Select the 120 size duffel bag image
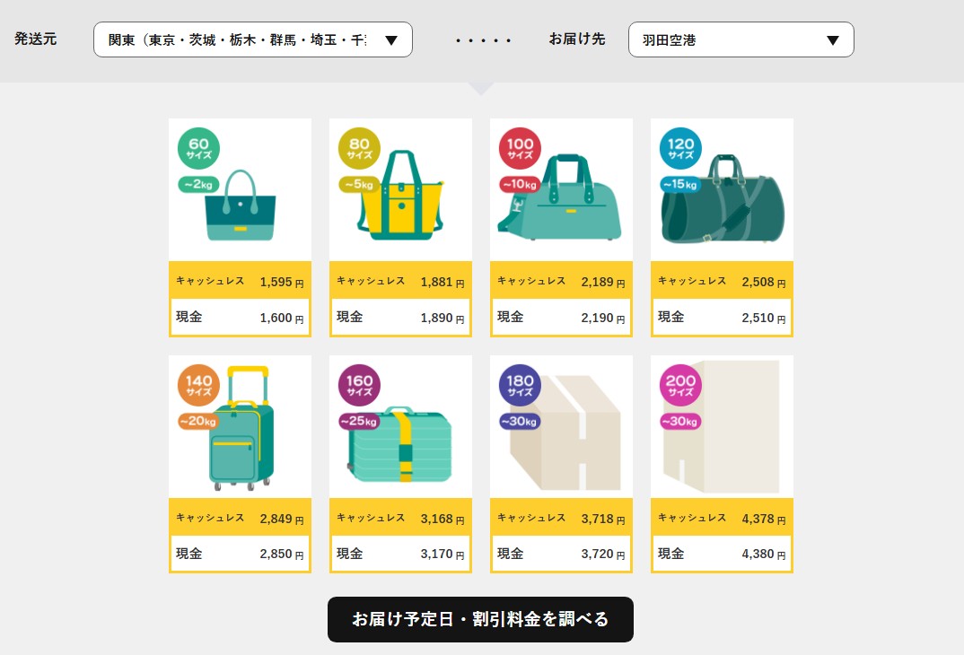Image resolution: width=964 pixels, height=655 pixels. point(723,202)
